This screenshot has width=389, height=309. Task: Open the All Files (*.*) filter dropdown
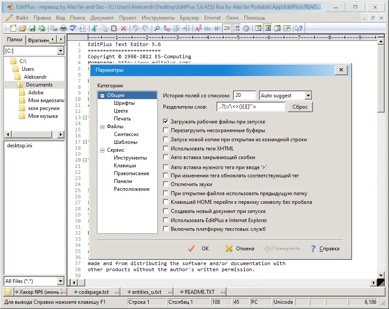click(x=60, y=281)
